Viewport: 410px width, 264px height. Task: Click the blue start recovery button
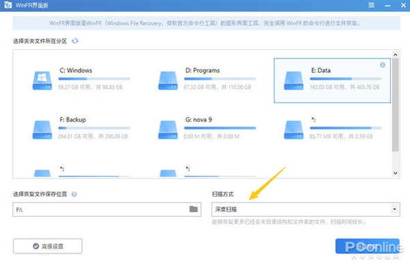click(368, 246)
